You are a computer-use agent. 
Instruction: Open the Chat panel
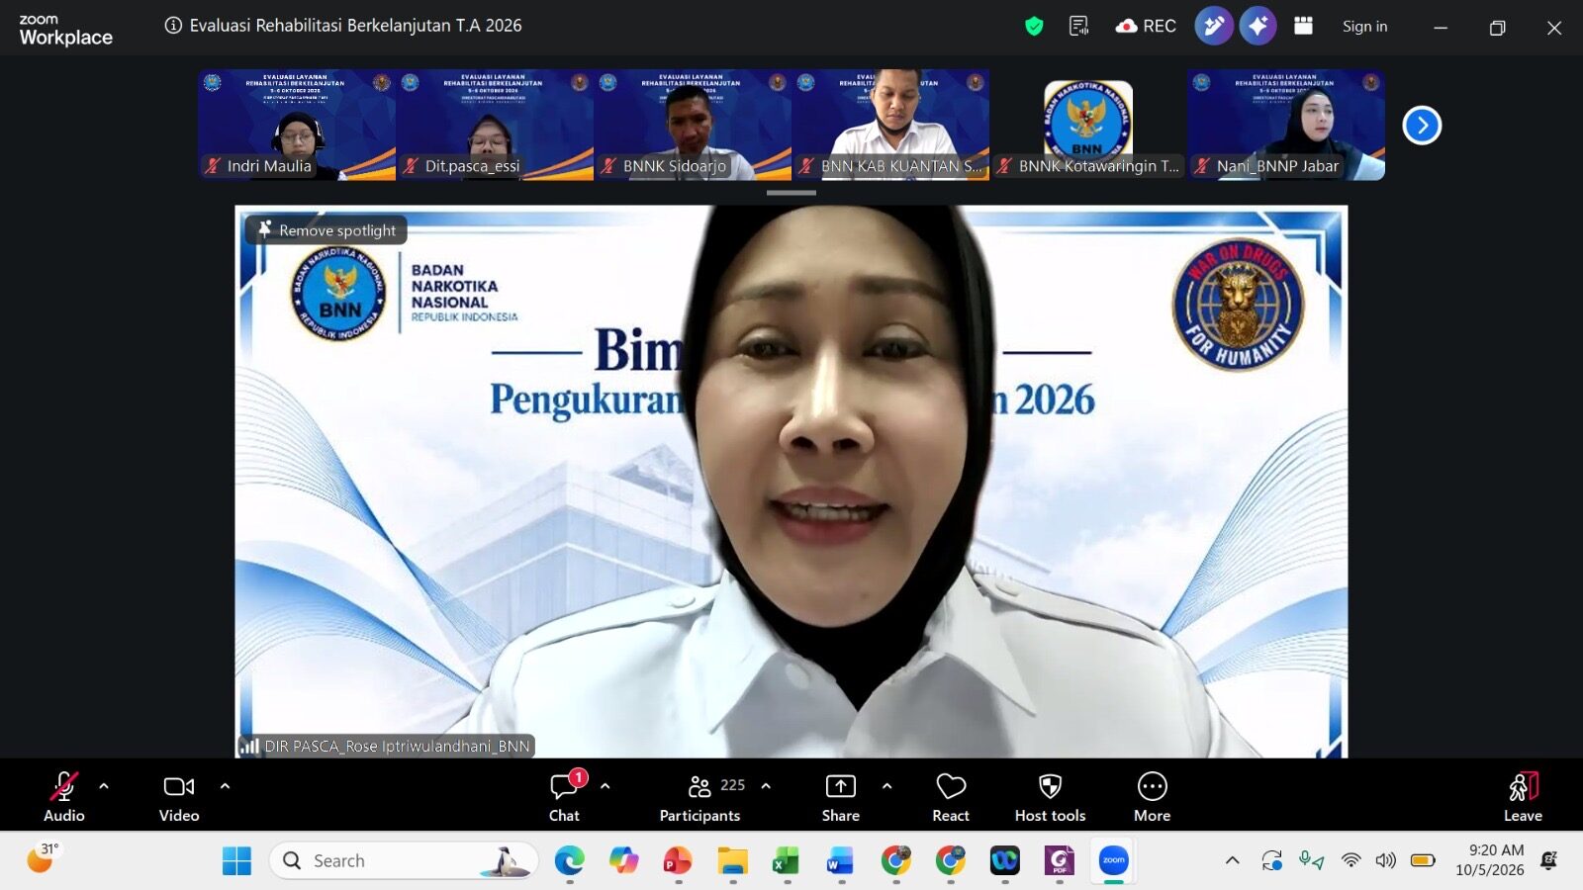tap(565, 796)
